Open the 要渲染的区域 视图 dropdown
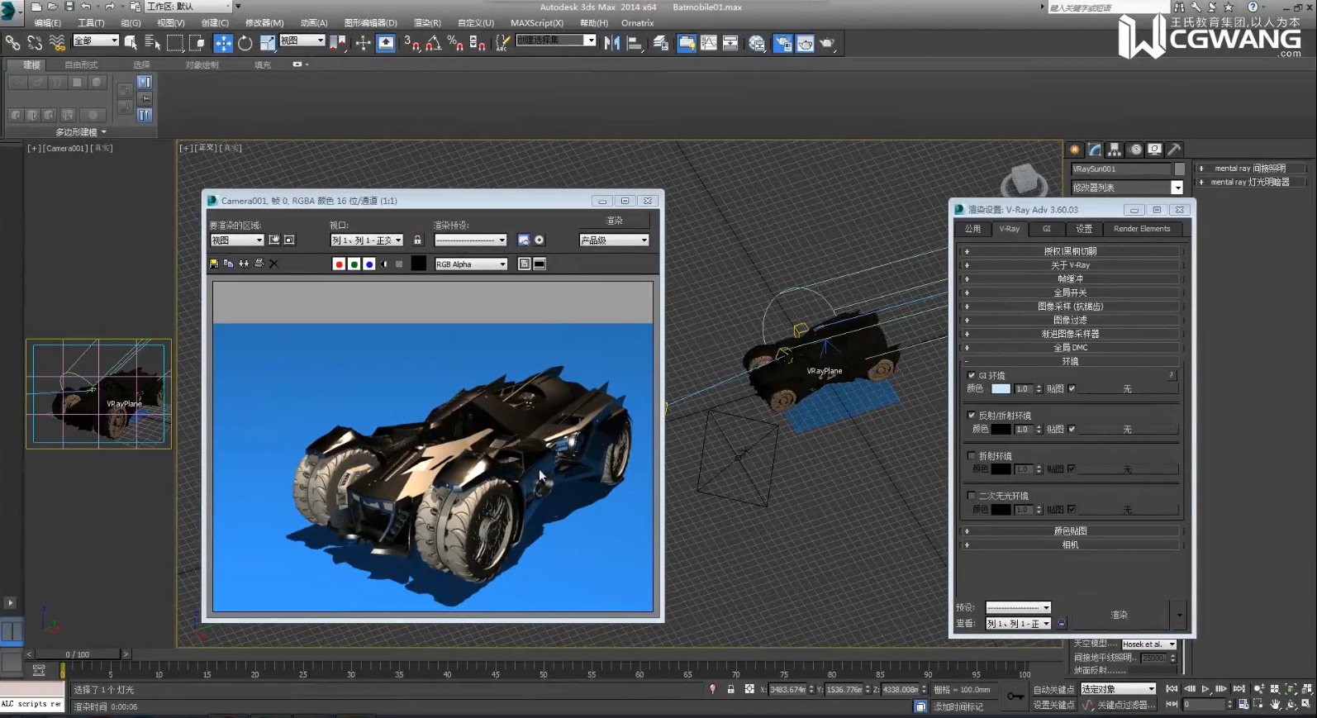The width and height of the screenshot is (1317, 718). (237, 240)
